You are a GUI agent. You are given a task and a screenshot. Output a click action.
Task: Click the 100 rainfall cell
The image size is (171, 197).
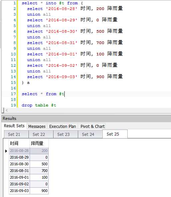pyautogui.click(x=39, y=177)
